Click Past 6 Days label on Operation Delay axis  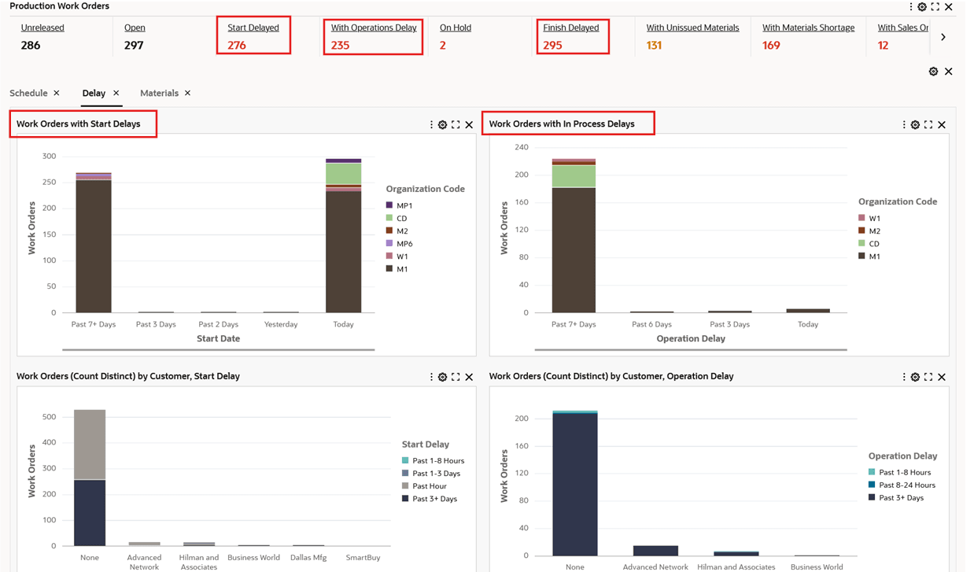point(651,324)
